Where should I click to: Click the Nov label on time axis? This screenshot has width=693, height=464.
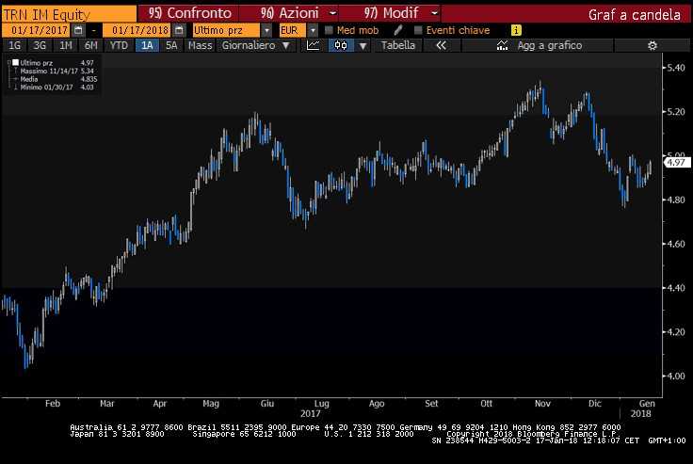542,404
